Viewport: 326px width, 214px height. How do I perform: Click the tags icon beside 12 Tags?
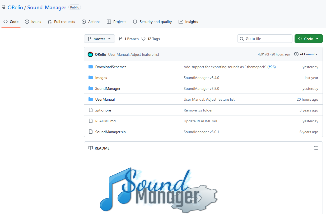click(x=143, y=39)
